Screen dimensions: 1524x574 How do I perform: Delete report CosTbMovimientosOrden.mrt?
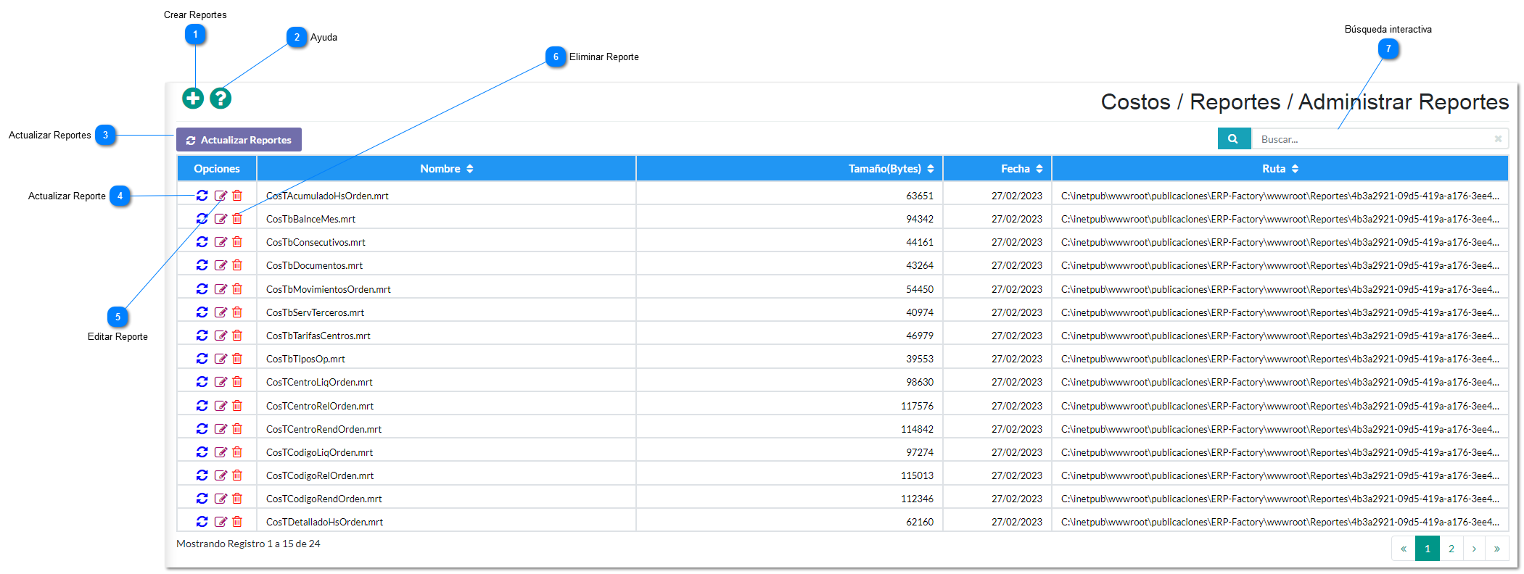[x=237, y=289]
